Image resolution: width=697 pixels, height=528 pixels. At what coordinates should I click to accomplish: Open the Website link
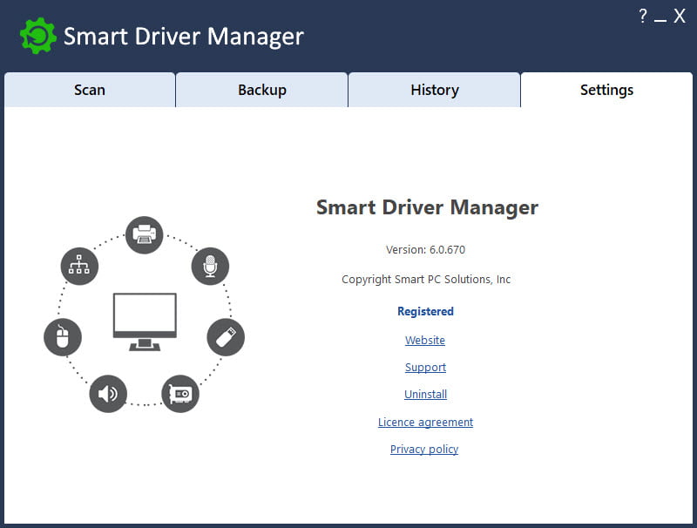pyautogui.click(x=425, y=340)
